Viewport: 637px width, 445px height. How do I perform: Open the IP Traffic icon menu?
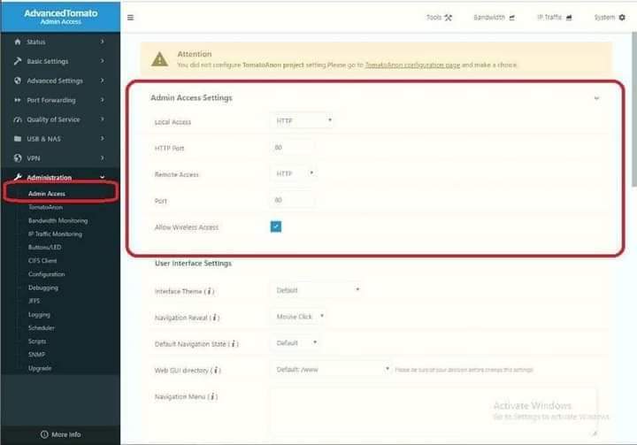point(569,17)
